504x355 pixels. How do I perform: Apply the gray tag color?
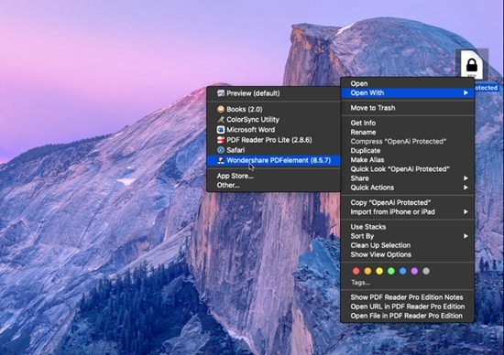coord(426,271)
